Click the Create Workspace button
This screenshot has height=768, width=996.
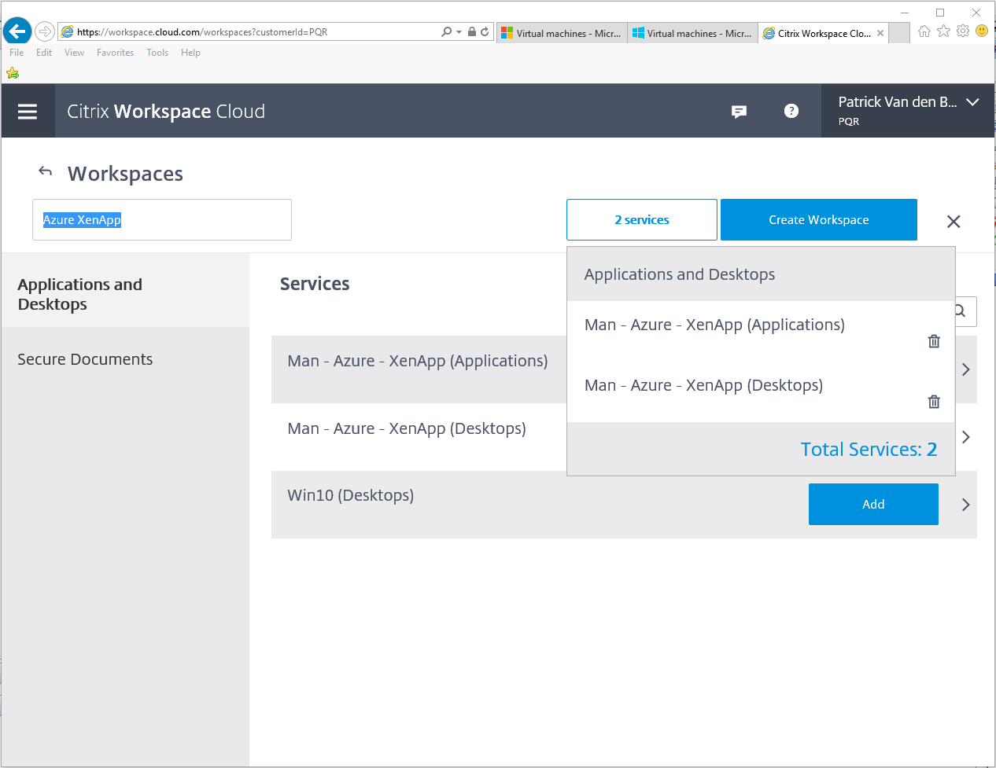(819, 220)
